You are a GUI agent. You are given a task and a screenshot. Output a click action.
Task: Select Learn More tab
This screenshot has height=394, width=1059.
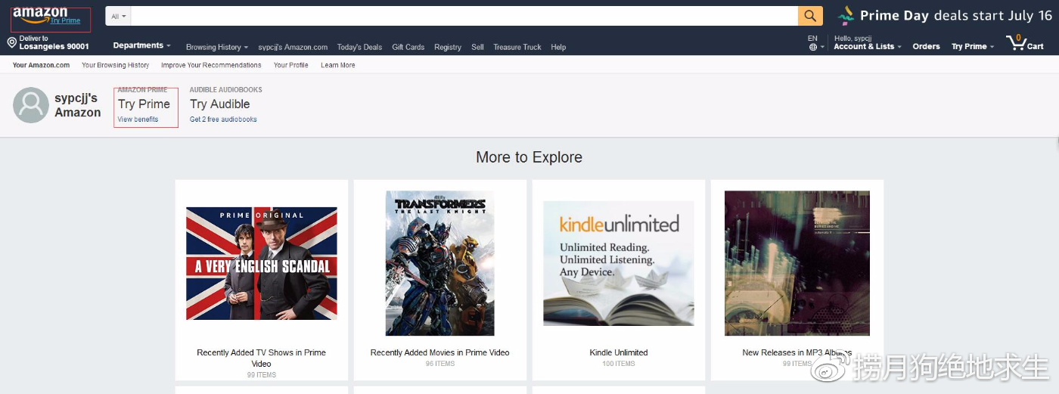click(x=338, y=65)
